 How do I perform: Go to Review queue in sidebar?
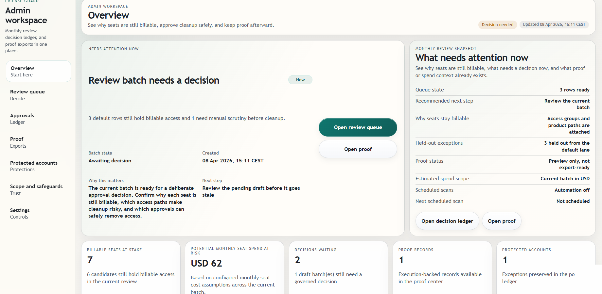[27, 95]
